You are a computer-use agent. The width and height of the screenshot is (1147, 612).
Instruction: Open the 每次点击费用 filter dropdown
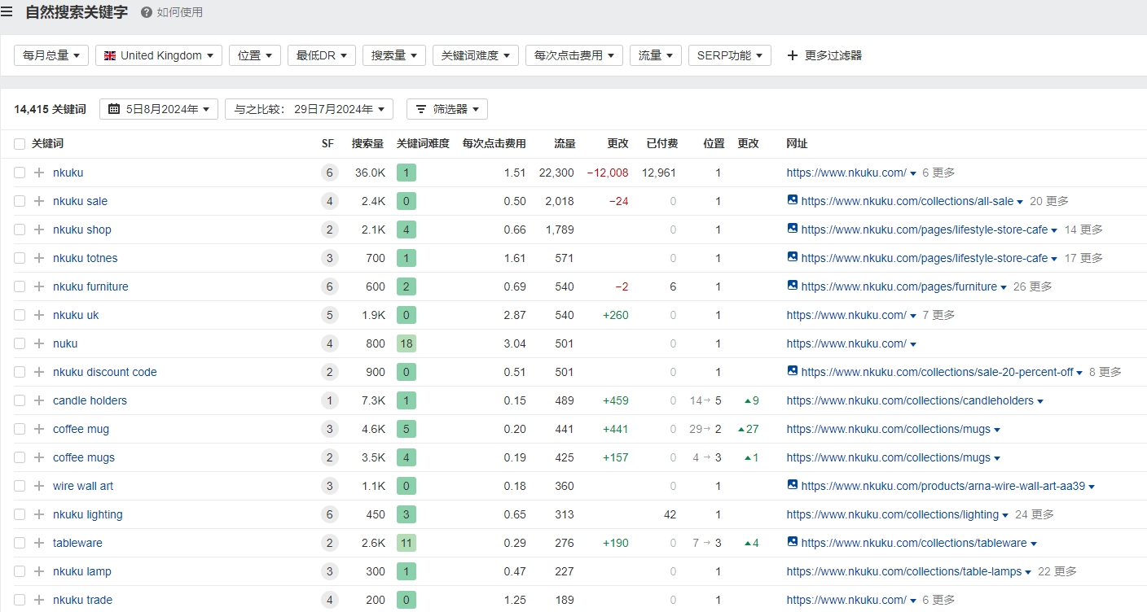click(574, 55)
